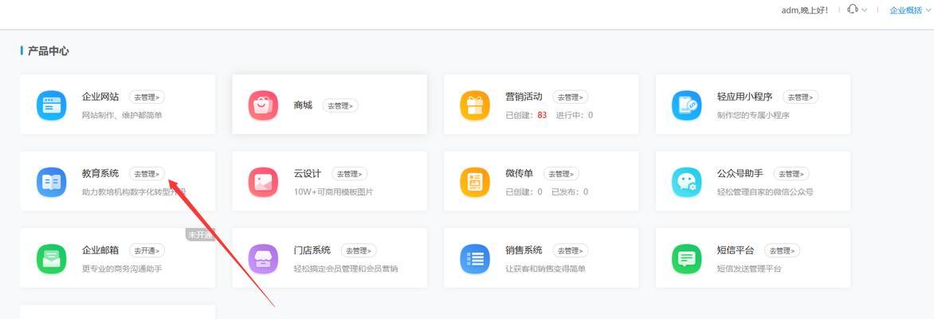
Task: Click 10W+可商用模板图片 description
Action: point(334,192)
